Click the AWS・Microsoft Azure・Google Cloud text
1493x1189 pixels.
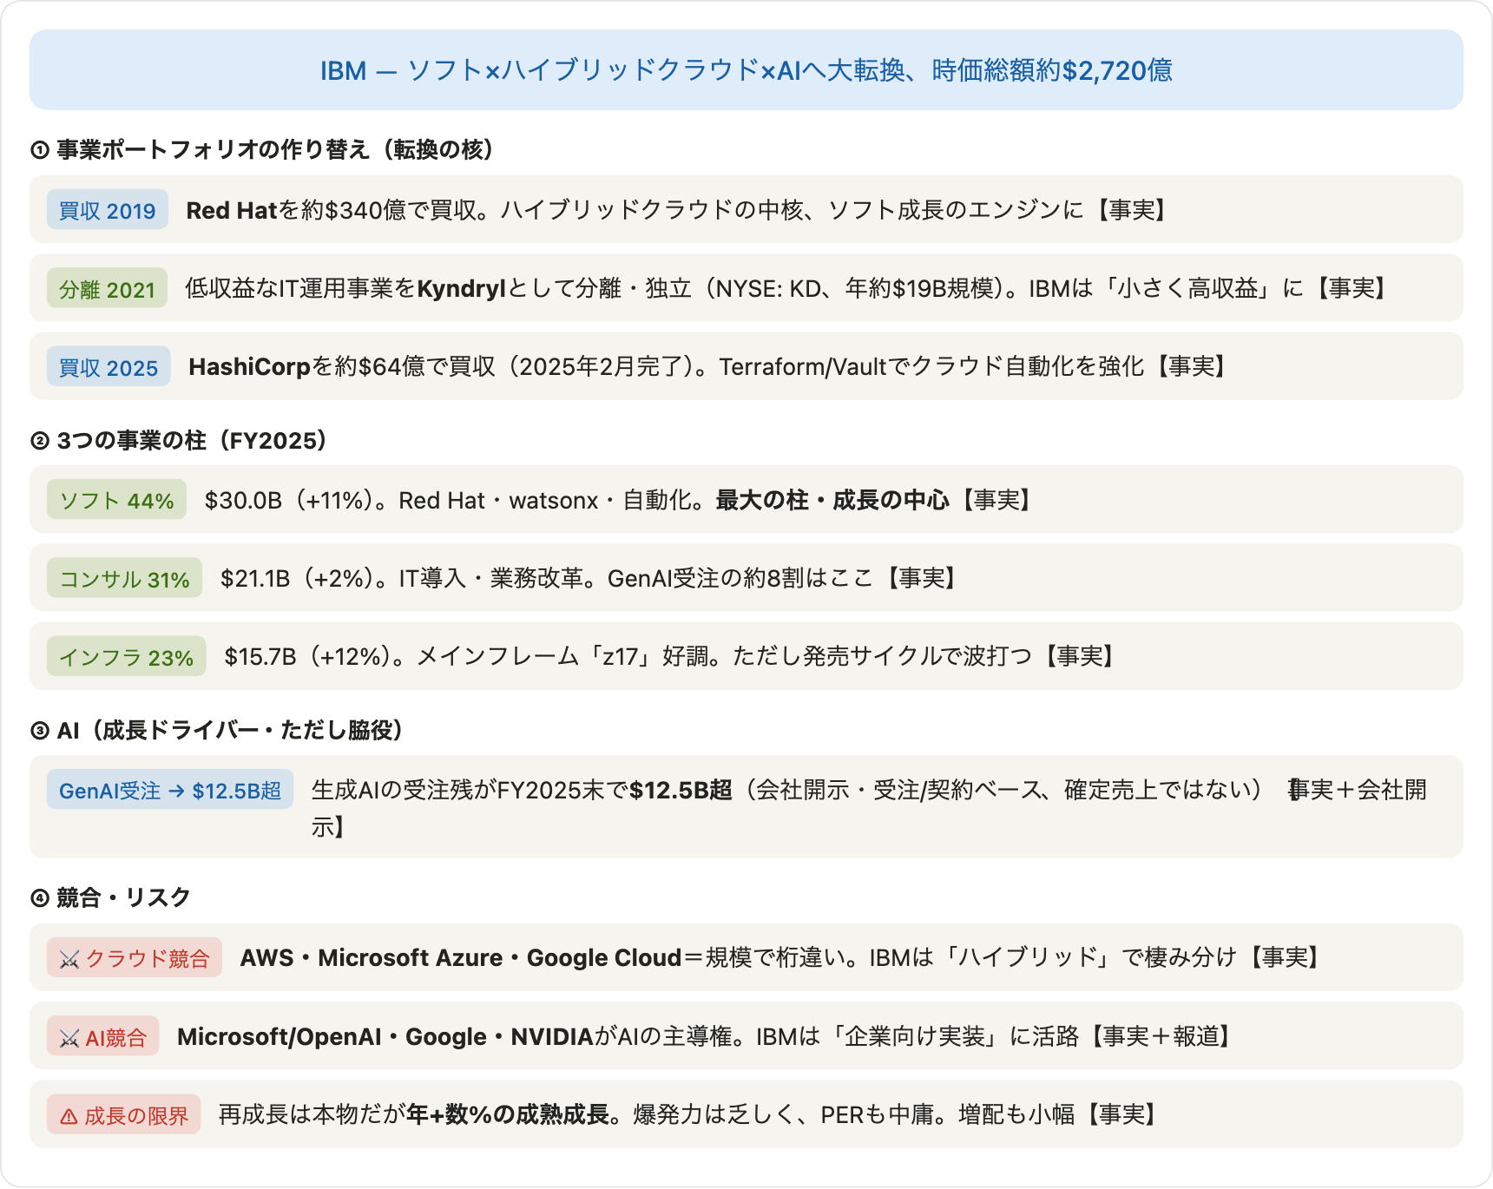pos(461,958)
